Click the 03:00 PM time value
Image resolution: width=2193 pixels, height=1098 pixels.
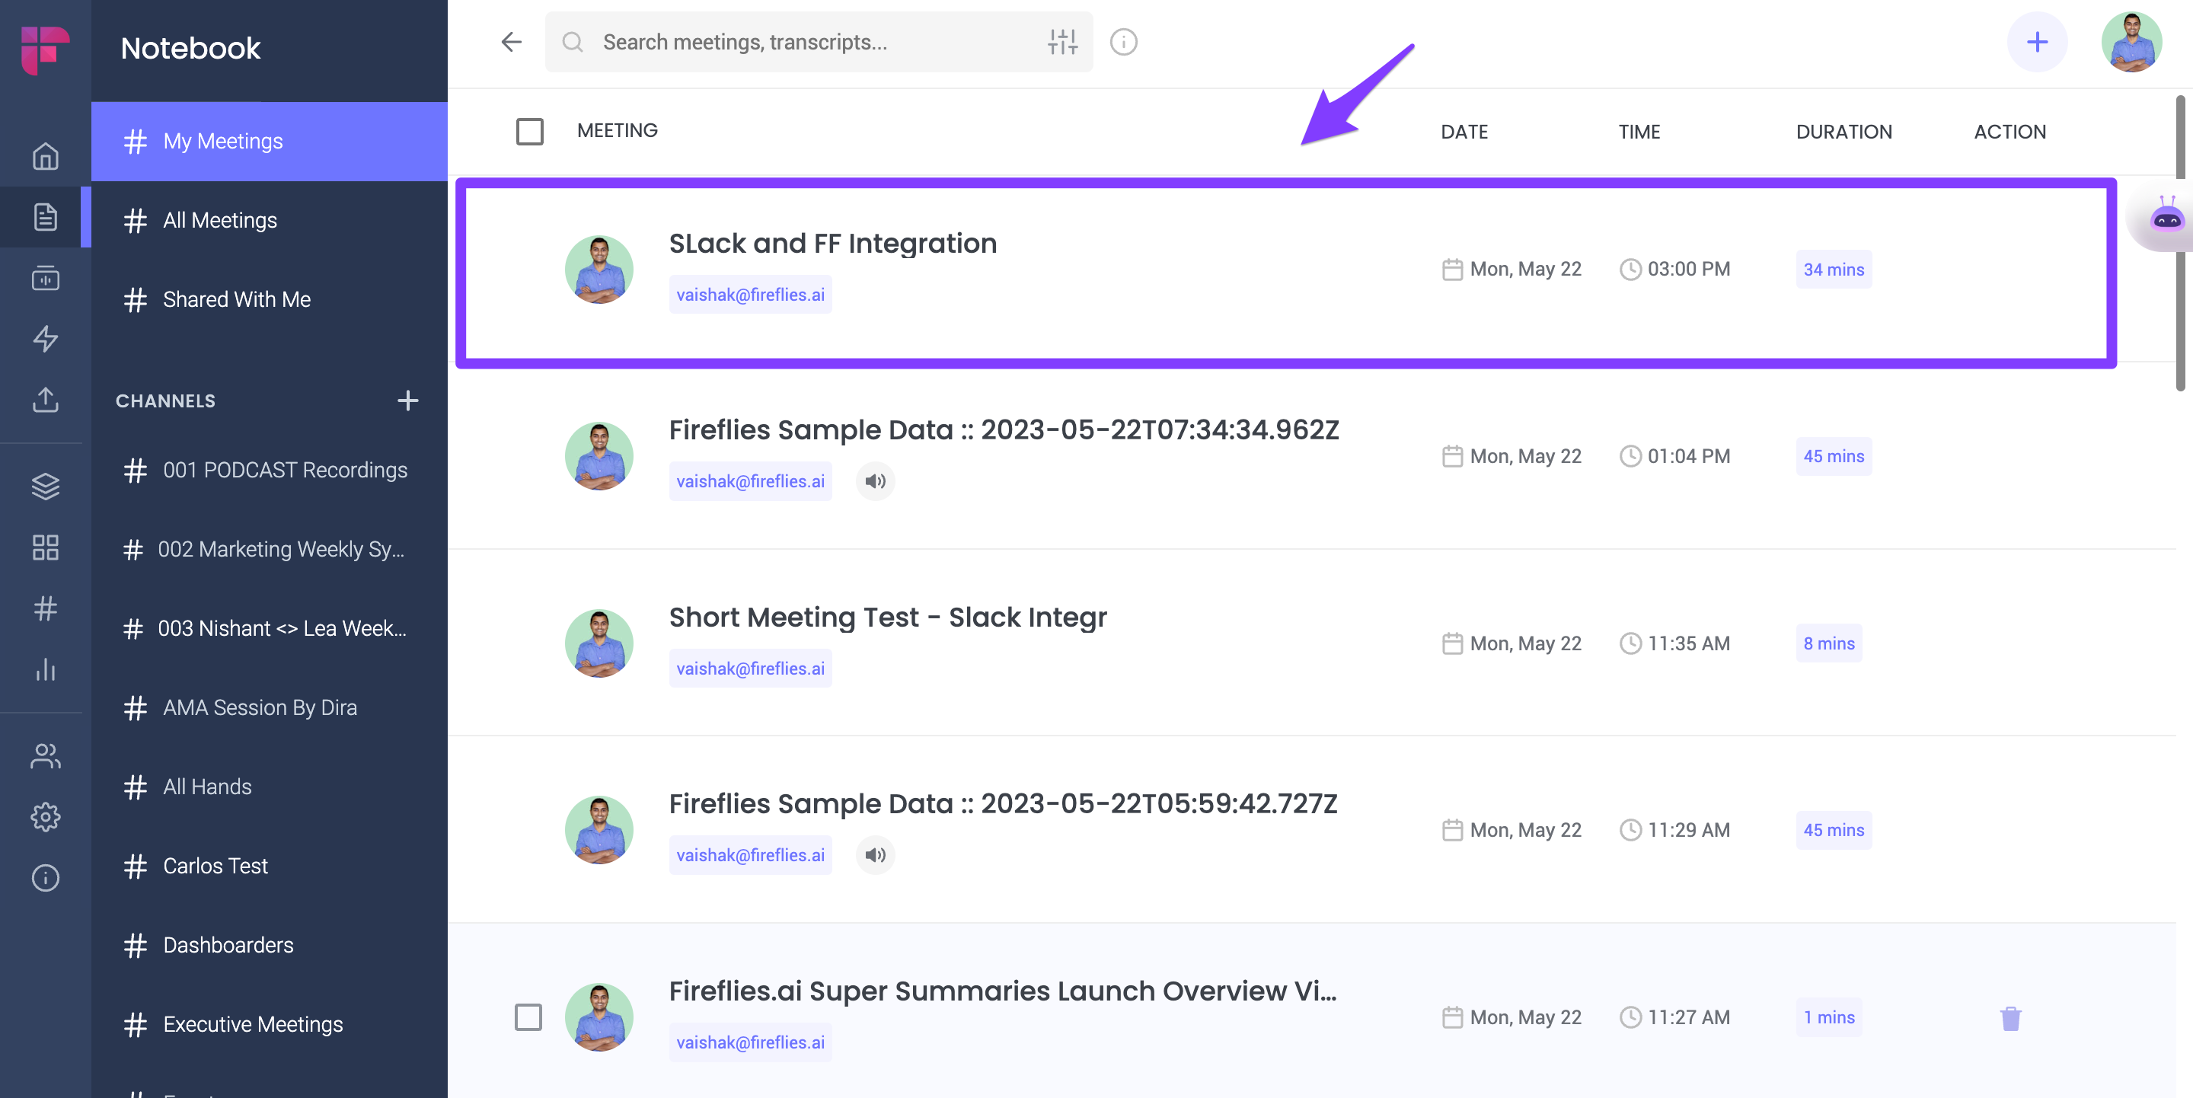coord(1689,269)
